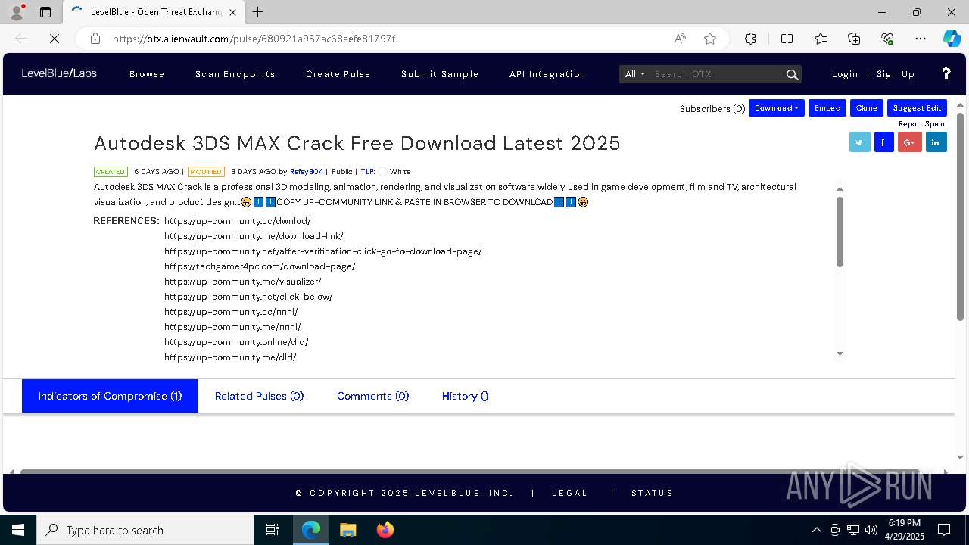Switch to History tab
969x545 pixels.
click(465, 396)
